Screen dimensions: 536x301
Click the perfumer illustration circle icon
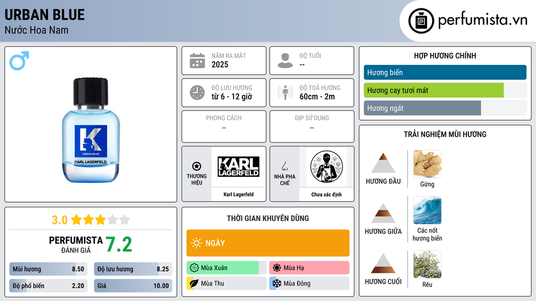pos(327,167)
